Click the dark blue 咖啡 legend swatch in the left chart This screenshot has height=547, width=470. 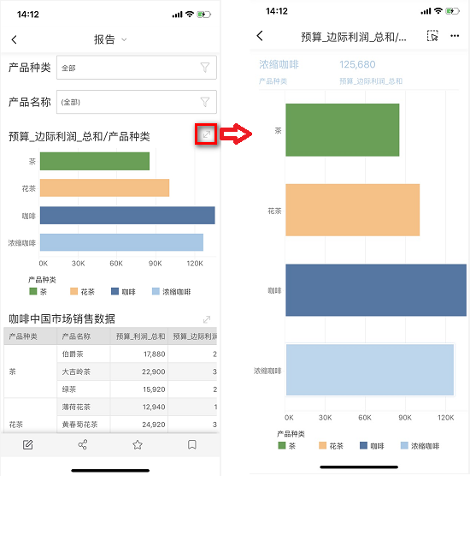pos(115,291)
